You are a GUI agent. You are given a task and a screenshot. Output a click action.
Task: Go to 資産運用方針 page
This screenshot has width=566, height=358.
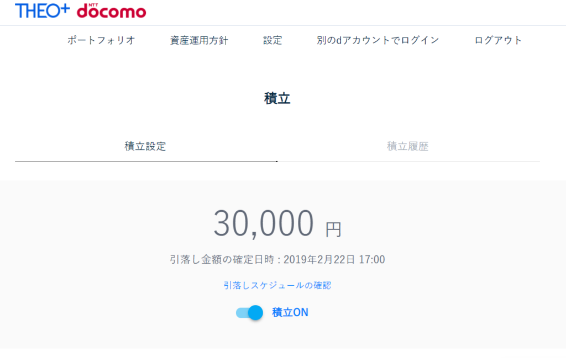coord(199,40)
